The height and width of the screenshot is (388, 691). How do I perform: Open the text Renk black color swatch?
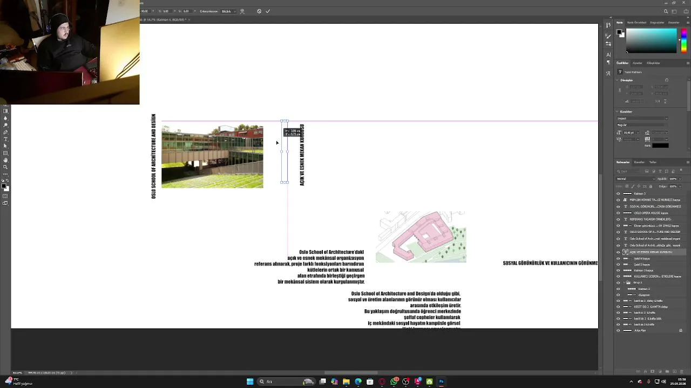click(x=660, y=145)
